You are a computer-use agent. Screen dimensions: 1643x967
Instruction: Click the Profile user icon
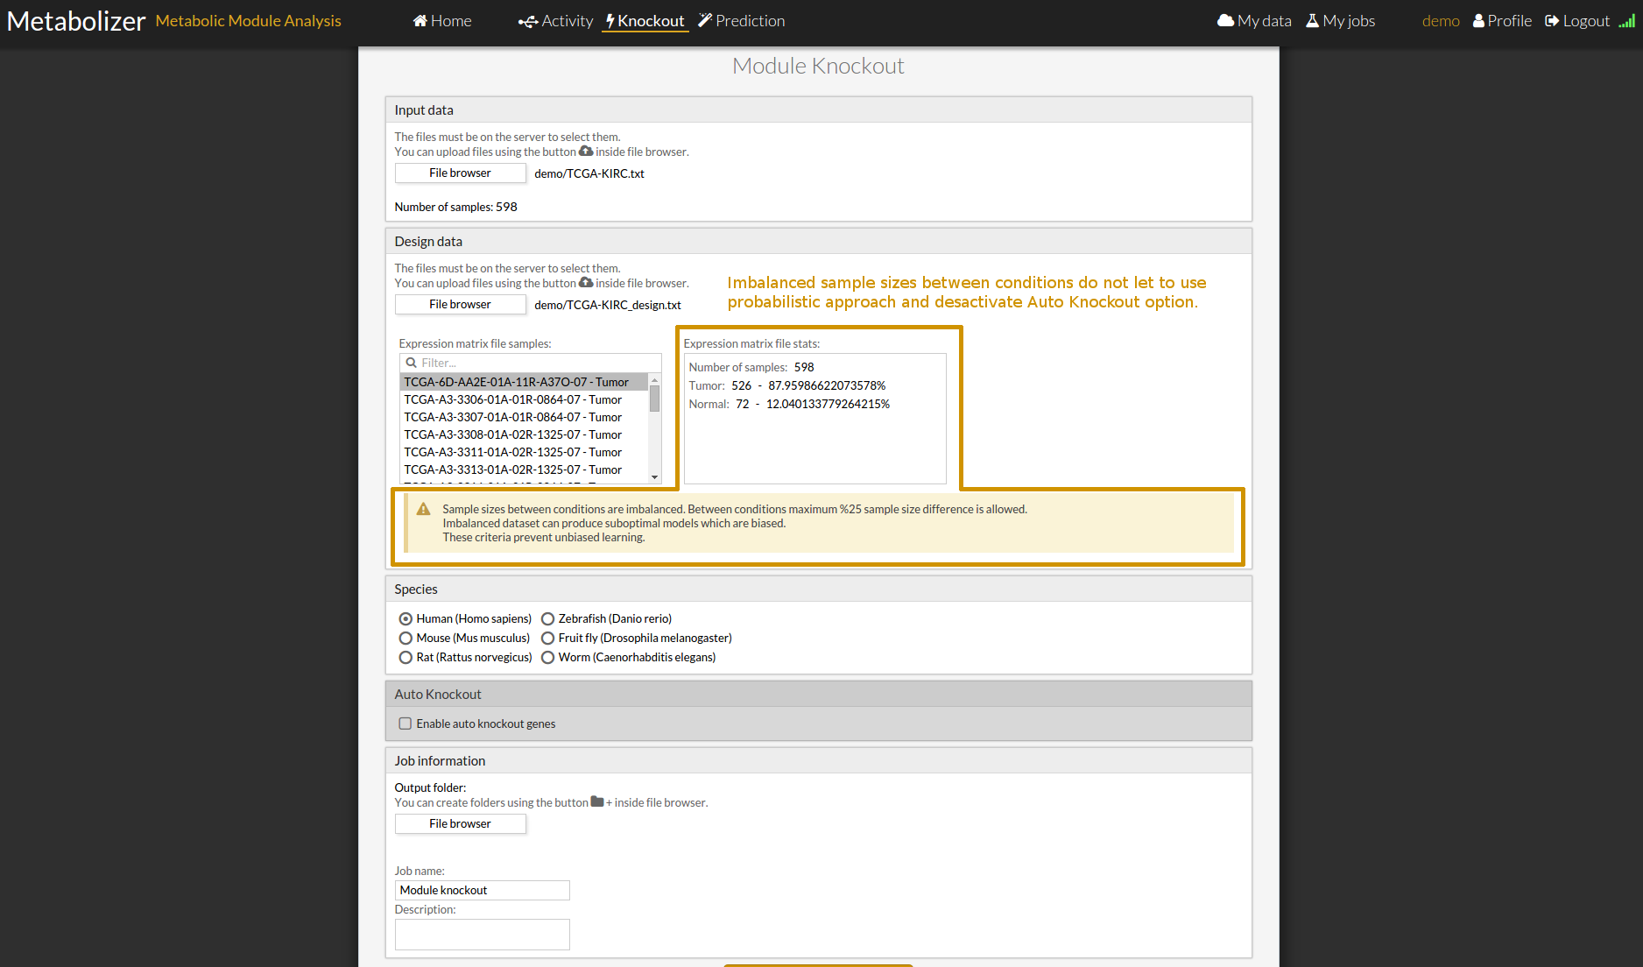click(x=1478, y=21)
